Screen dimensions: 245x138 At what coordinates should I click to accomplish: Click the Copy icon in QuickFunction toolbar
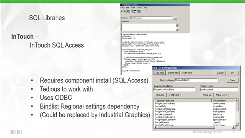pyautogui.click(x=125, y=11)
